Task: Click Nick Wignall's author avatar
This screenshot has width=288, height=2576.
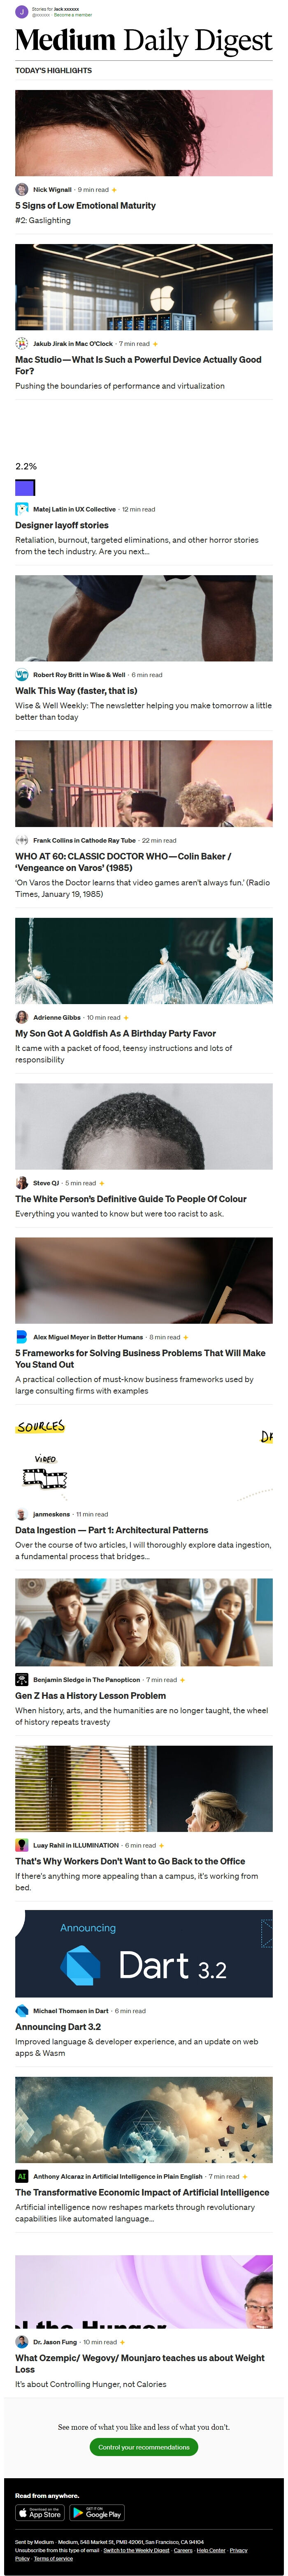Action: point(21,189)
